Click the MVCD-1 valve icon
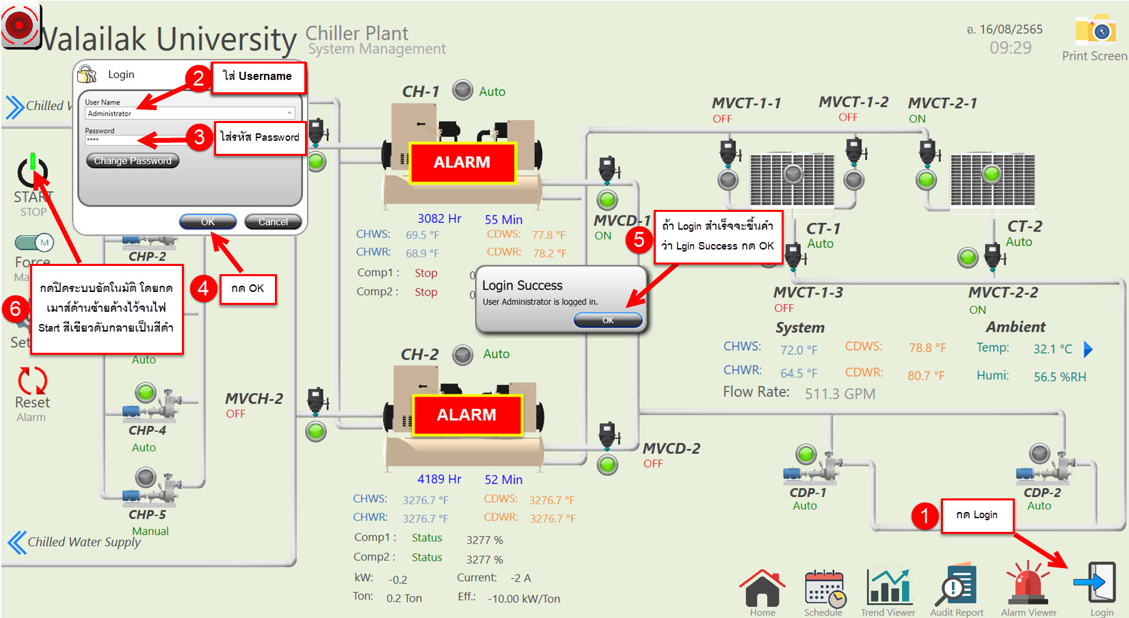1129x618 pixels. click(x=608, y=170)
